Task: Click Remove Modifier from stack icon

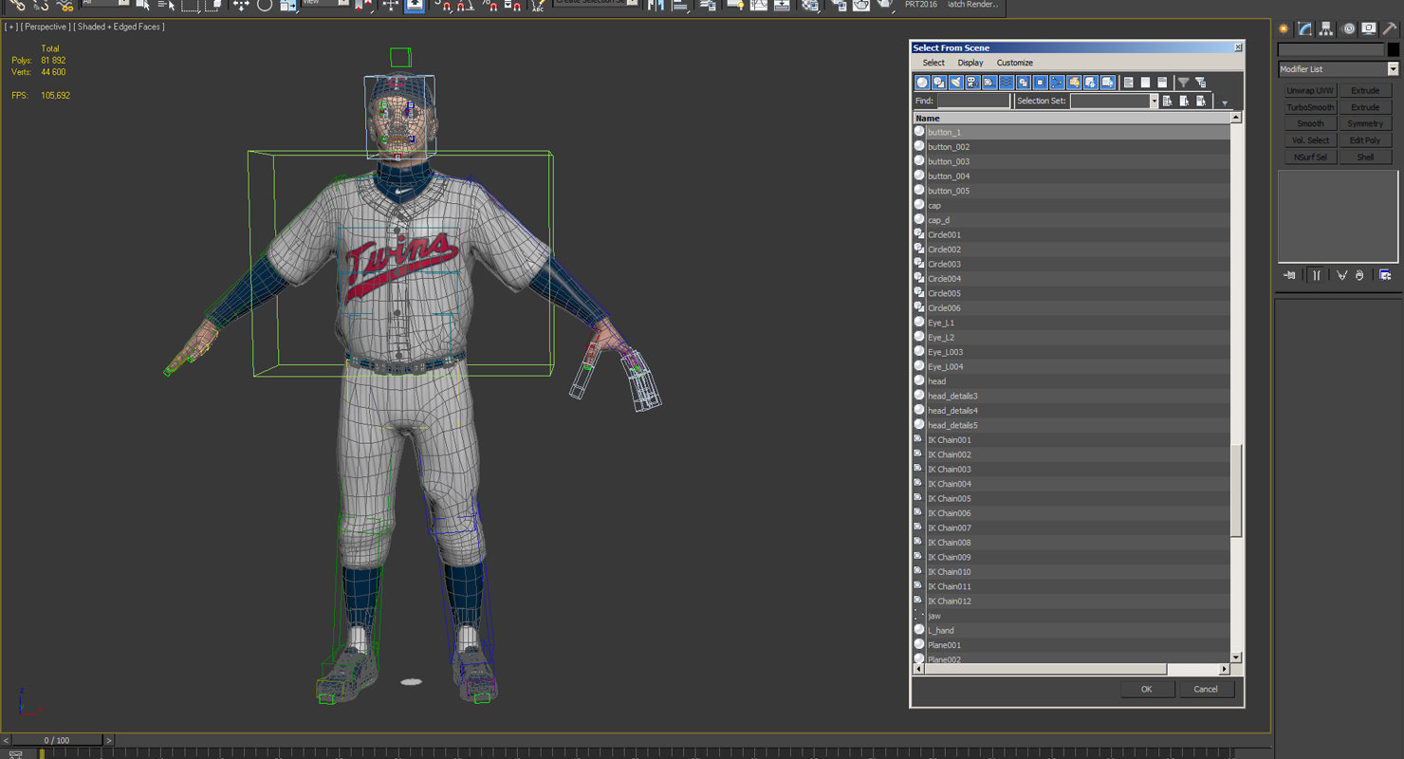Action: click(1359, 275)
